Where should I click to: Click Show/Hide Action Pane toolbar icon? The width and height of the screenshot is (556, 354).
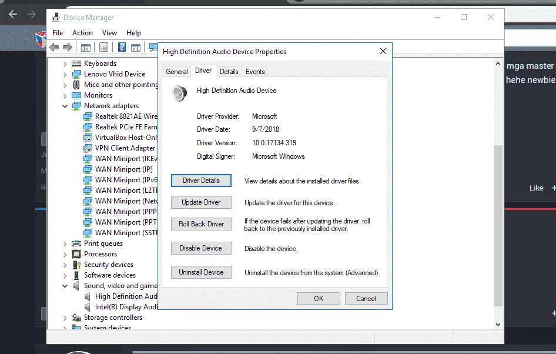(136, 47)
